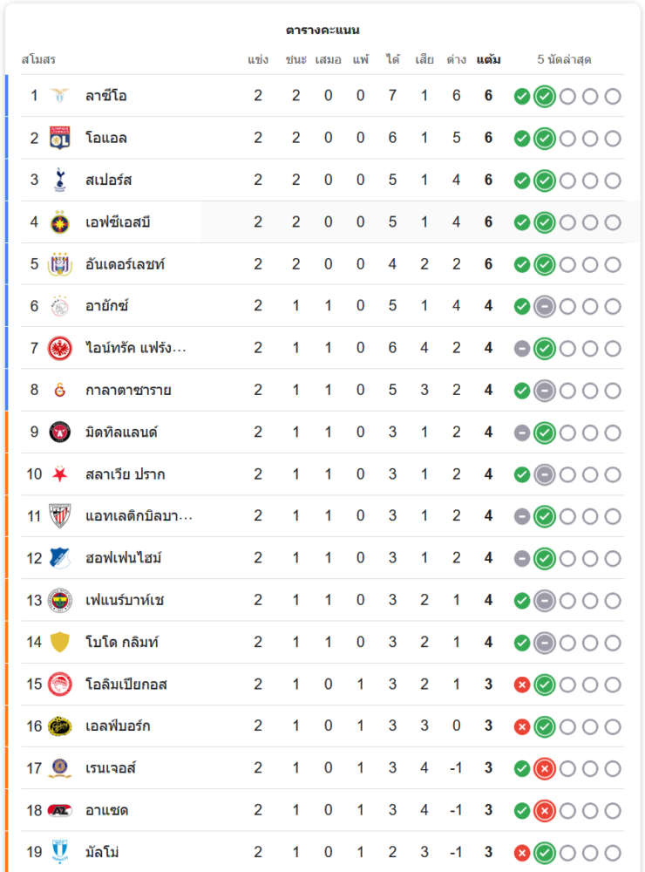Click the red loss icon in Rangers row

point(545,768)
